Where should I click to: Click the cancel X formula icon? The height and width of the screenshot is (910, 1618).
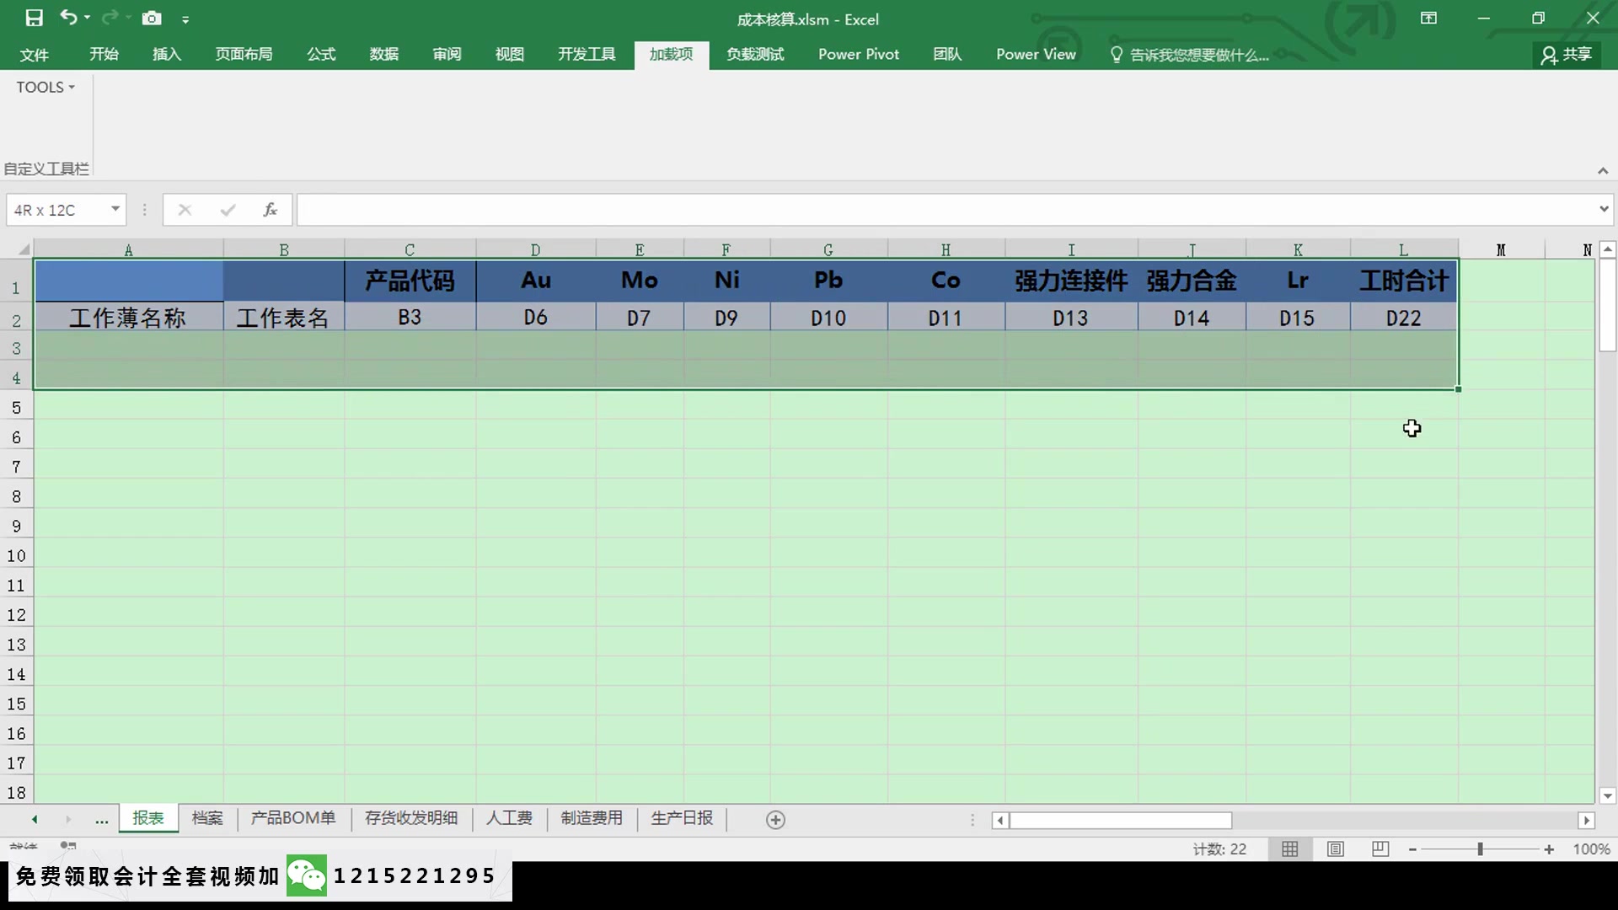point(185,210)
